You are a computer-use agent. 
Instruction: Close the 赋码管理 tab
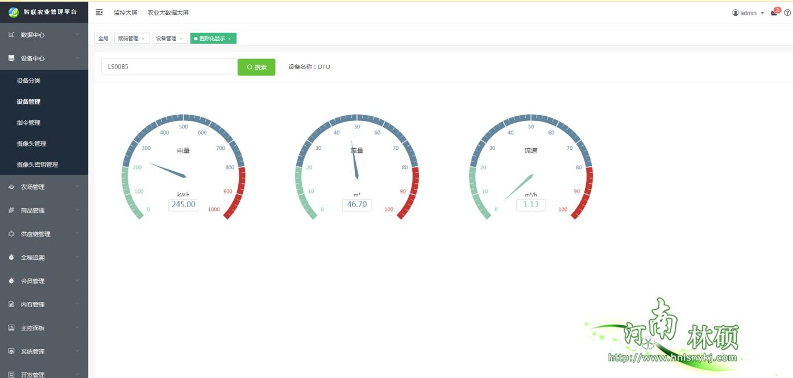point(143,39)
